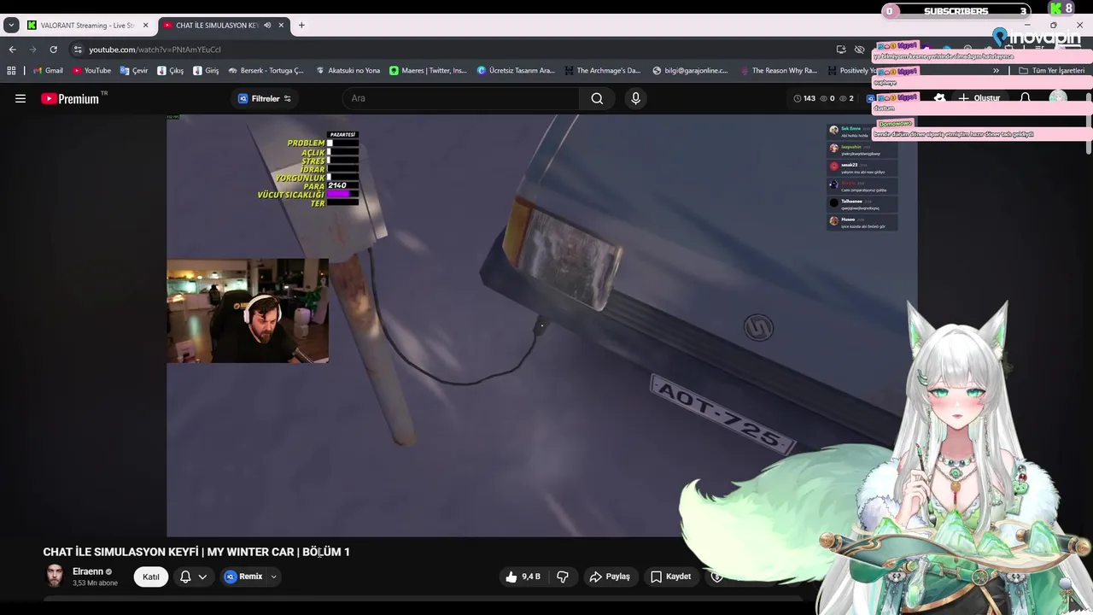Reload the page with refresh icon
This screenshot has height=615, width=1093.
click(x=53, y=50)
